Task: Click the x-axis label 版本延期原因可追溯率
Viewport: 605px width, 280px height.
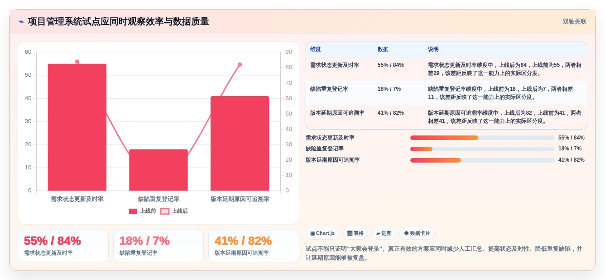Action: 240,199
